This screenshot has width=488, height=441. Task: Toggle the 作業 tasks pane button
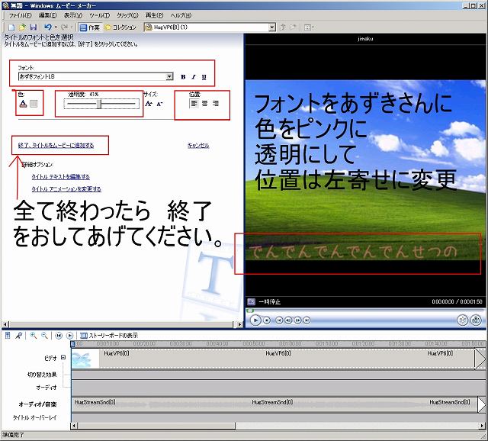(x=90, y=27)
